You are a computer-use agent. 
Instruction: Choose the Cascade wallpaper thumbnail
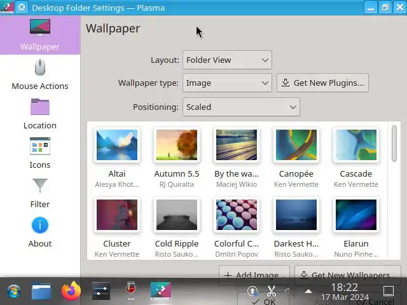(356, 145)
